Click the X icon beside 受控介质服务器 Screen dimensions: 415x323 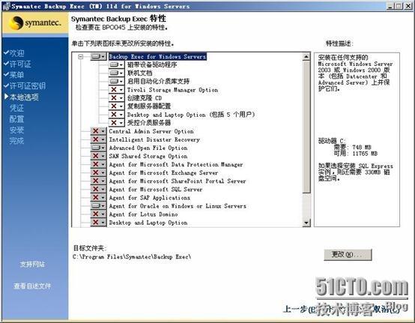coord(116,123)
